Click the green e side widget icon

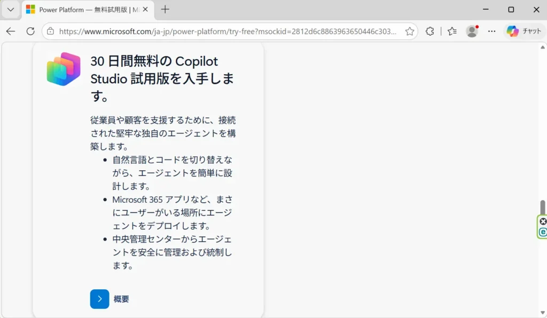pyautogui.click(x=543, y=232)
